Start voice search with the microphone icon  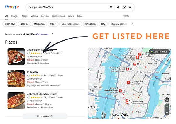click(118, 7)
